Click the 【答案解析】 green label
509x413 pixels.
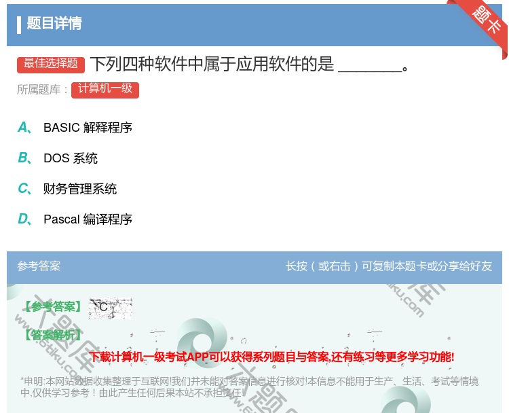pyautogui.click(x=53, y=335)
